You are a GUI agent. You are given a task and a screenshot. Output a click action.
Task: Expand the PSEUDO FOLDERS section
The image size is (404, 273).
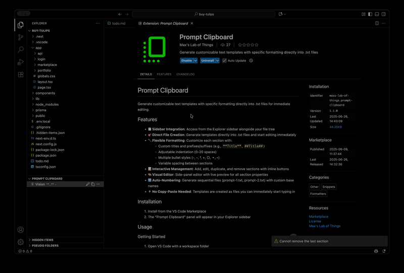66,245
